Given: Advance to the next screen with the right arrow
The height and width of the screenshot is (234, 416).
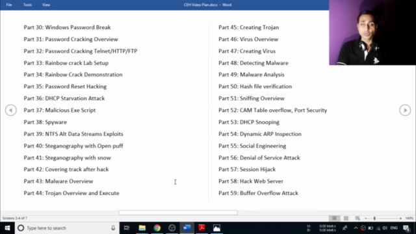Looking at the screenshot, I should [x=405, y=110].
